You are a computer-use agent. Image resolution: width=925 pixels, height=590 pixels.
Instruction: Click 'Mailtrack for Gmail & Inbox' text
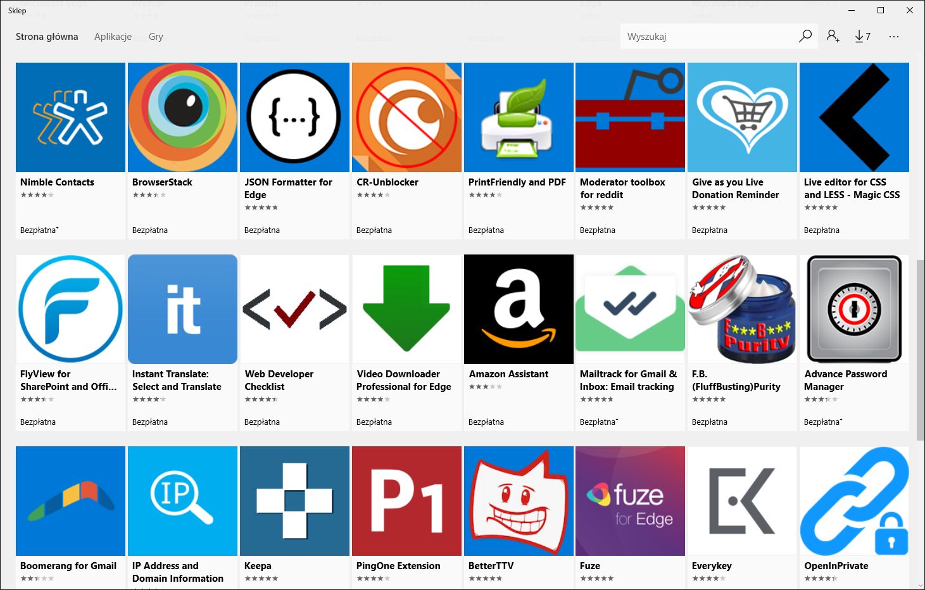(628, 380)
